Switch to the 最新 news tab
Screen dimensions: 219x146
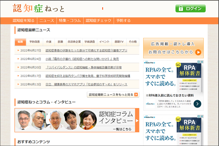pos(20,42)
